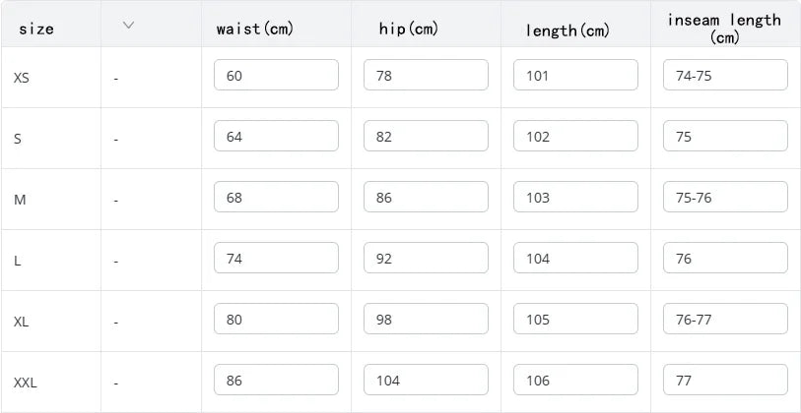The width and height of the screenshot is (801, 413).
Task: Select the XL hip input showing 98
Action: [426, 320]
